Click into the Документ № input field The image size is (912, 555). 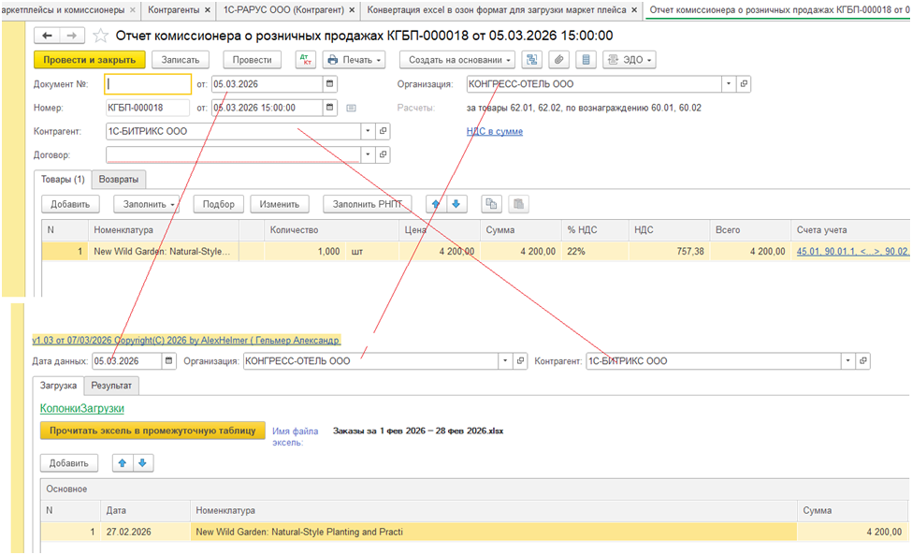point(149,84)
